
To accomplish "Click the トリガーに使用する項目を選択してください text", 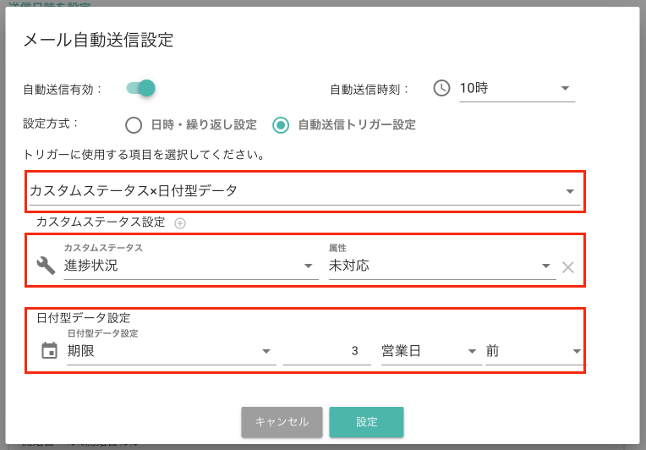I will (145, 155).
